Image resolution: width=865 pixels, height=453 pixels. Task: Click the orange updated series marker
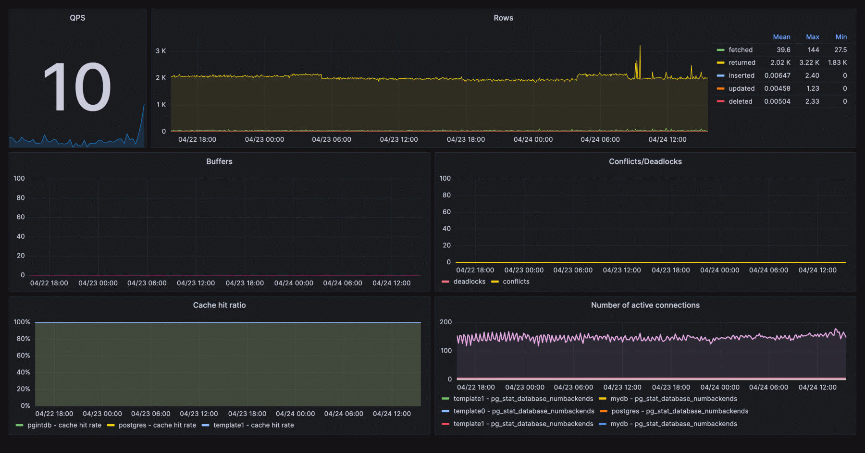click(720, 88)
